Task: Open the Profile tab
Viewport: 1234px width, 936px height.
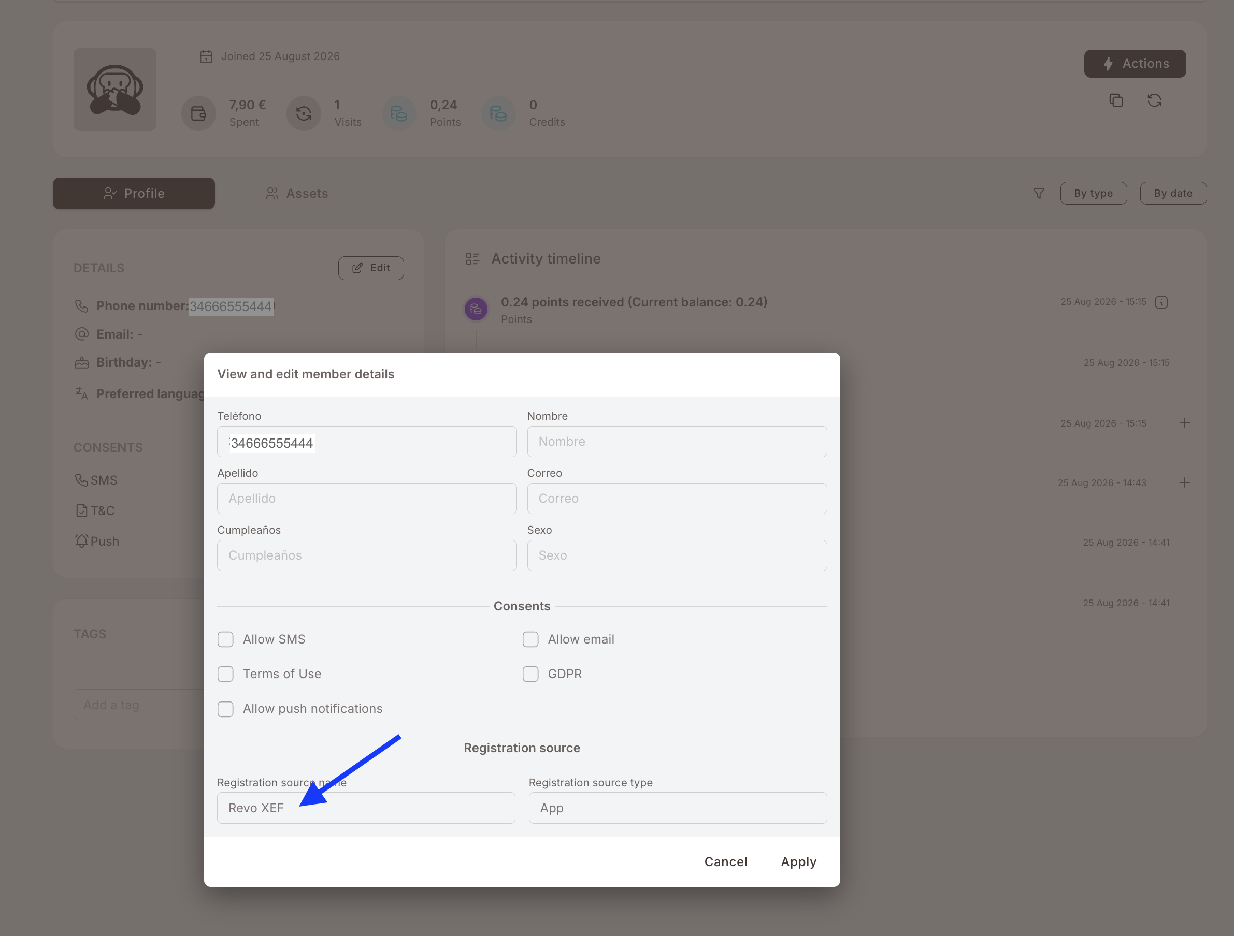Action: (134, 194)
